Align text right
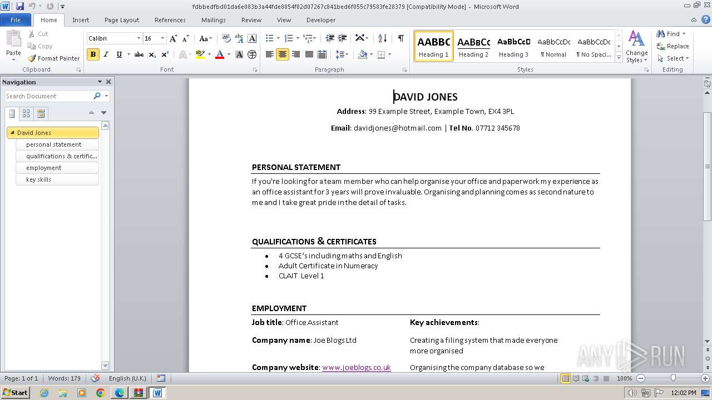Image resolution: width=712 pixels, height=400 pixels. click(x=296, y=54)
